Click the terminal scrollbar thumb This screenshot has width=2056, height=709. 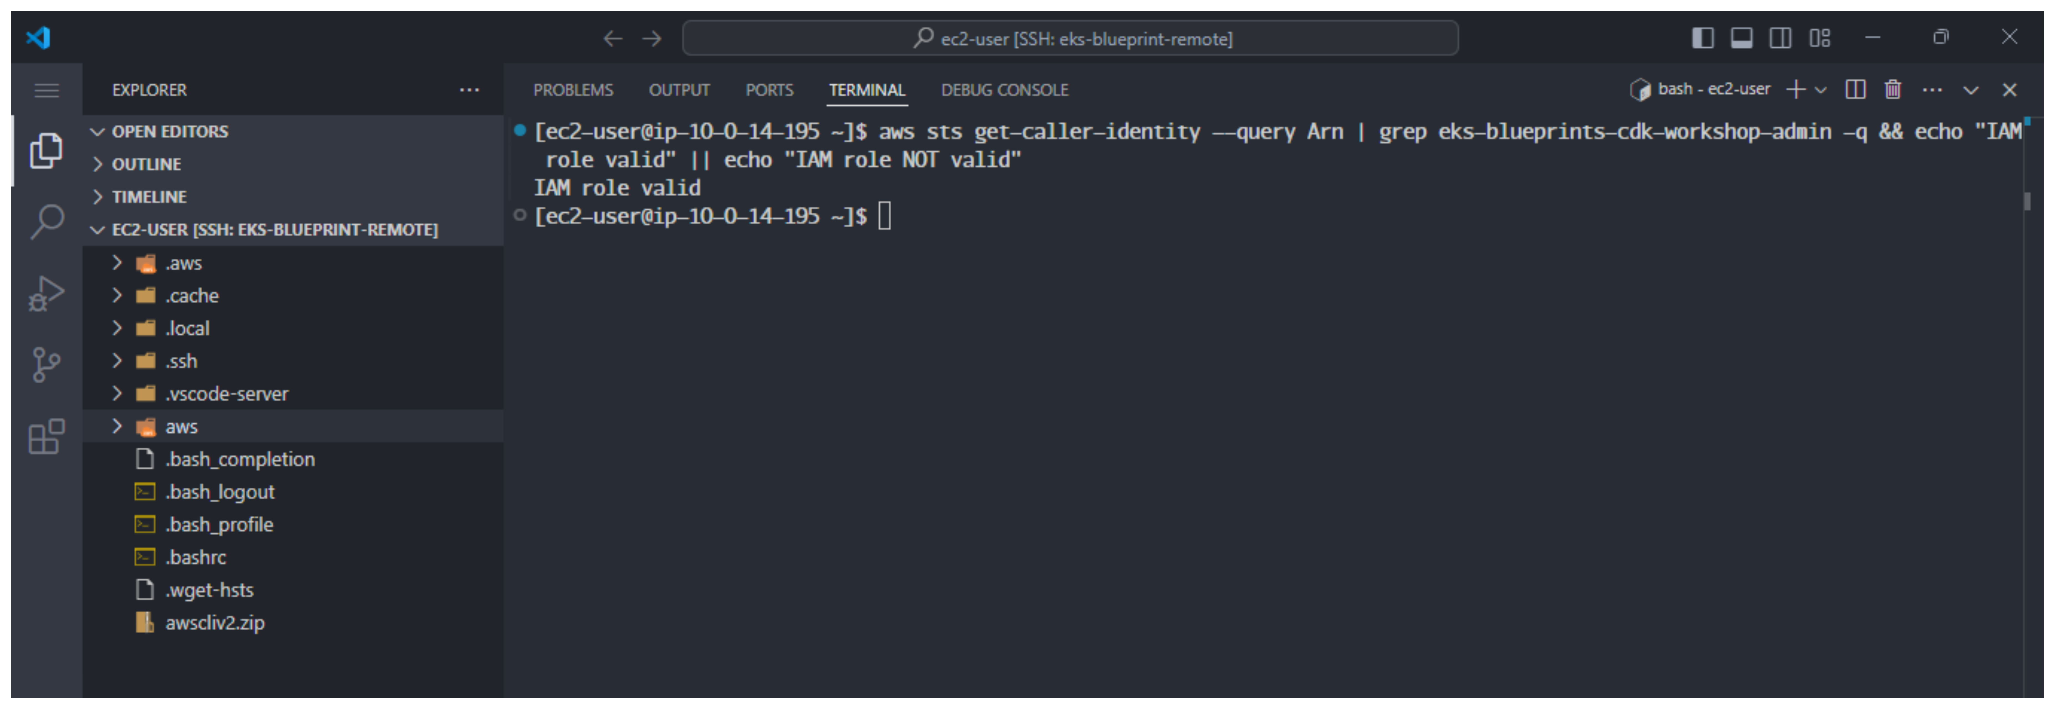(2027, 201)
